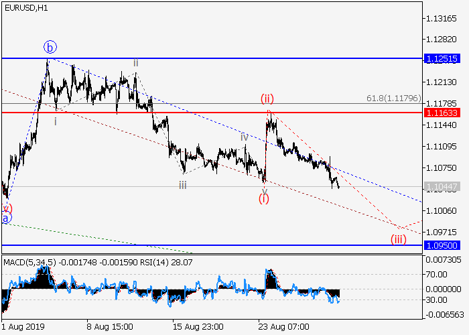Select the red (iii) wave projection label
Screen dimensions: 469x335
pos(400,239)
